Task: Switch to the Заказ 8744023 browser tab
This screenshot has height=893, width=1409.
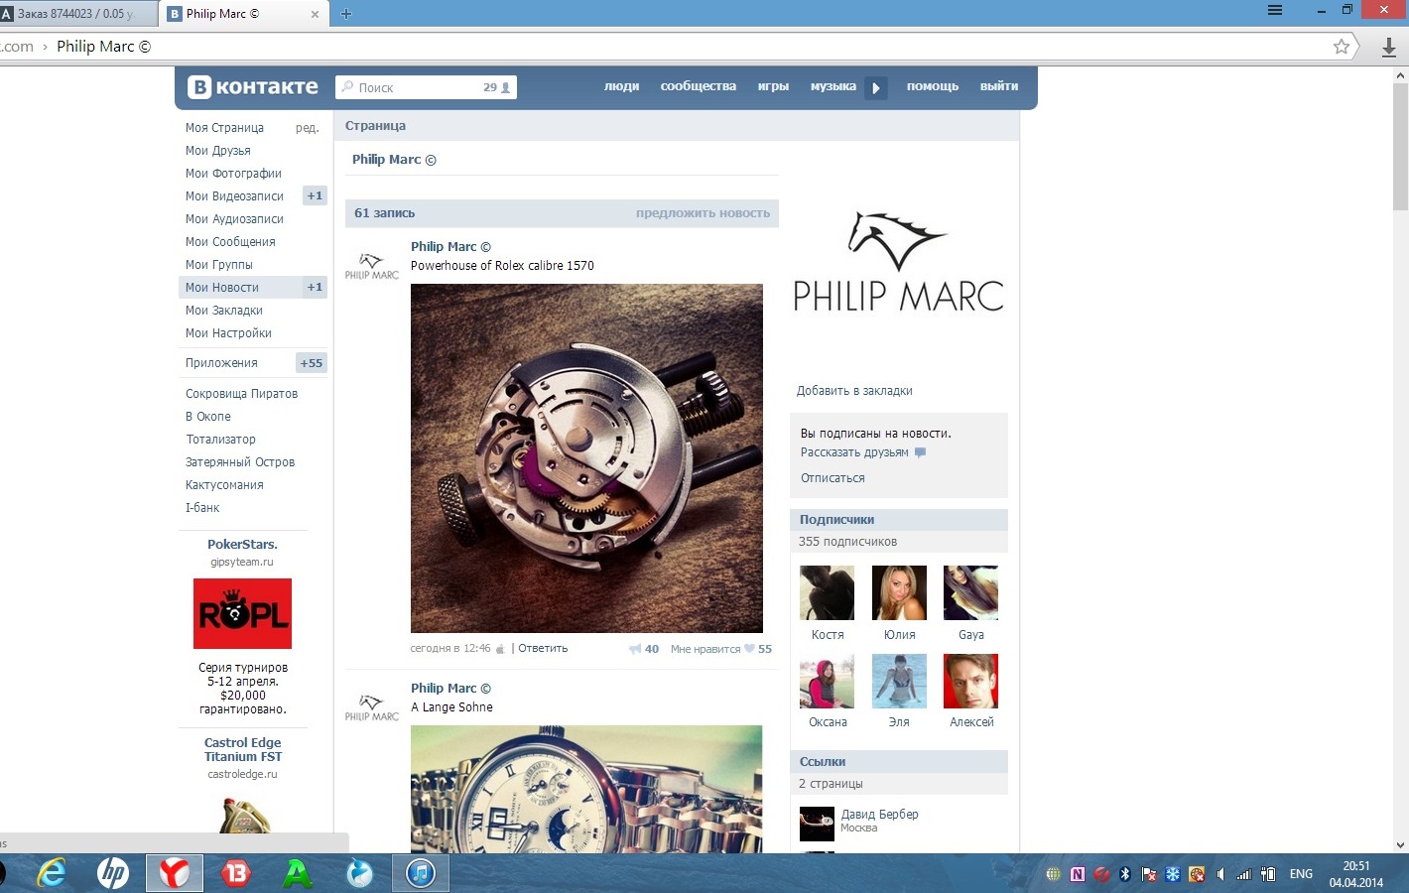Action: point(78,14)
